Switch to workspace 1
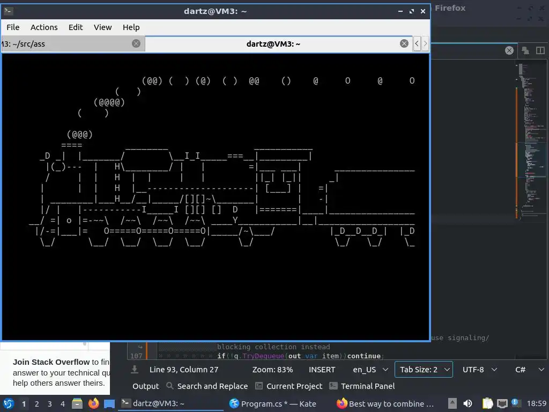This screenshot has width=549, height=412. pos(24,404)
